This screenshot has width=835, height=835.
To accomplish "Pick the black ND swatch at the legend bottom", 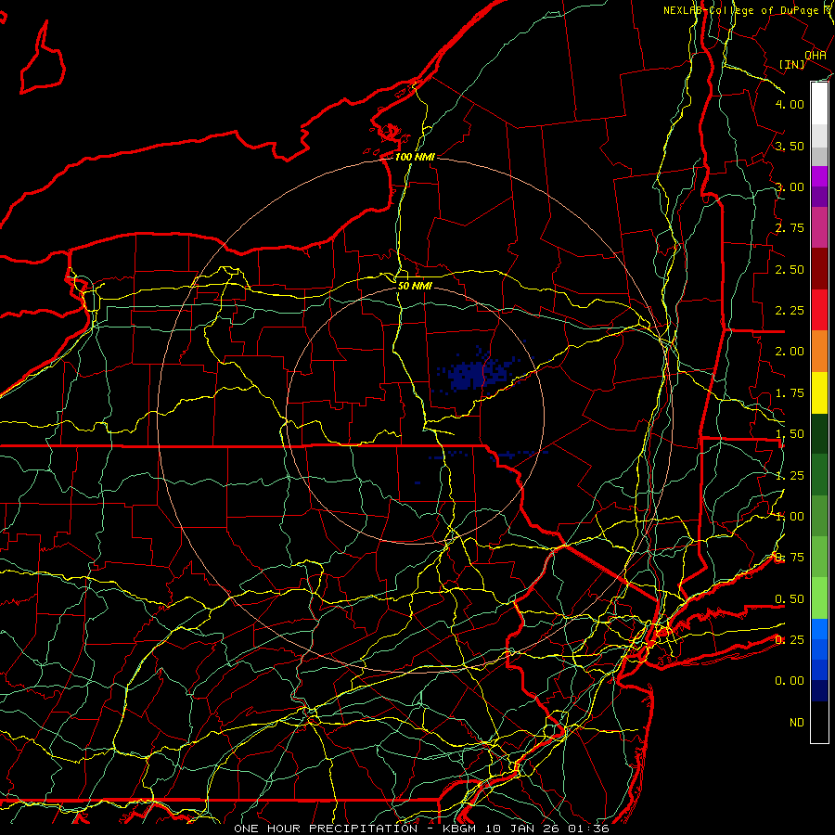I will 819,722.
